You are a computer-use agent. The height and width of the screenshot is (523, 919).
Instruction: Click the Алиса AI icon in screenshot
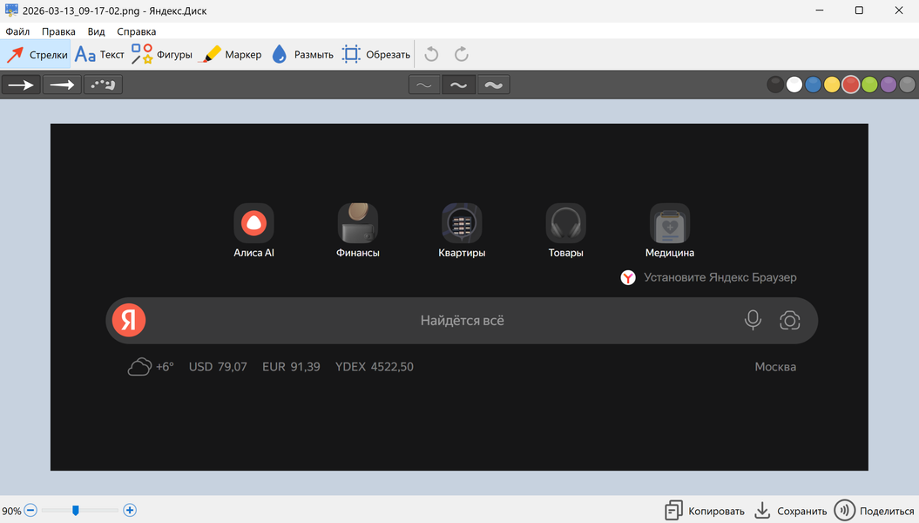(253, 223)
